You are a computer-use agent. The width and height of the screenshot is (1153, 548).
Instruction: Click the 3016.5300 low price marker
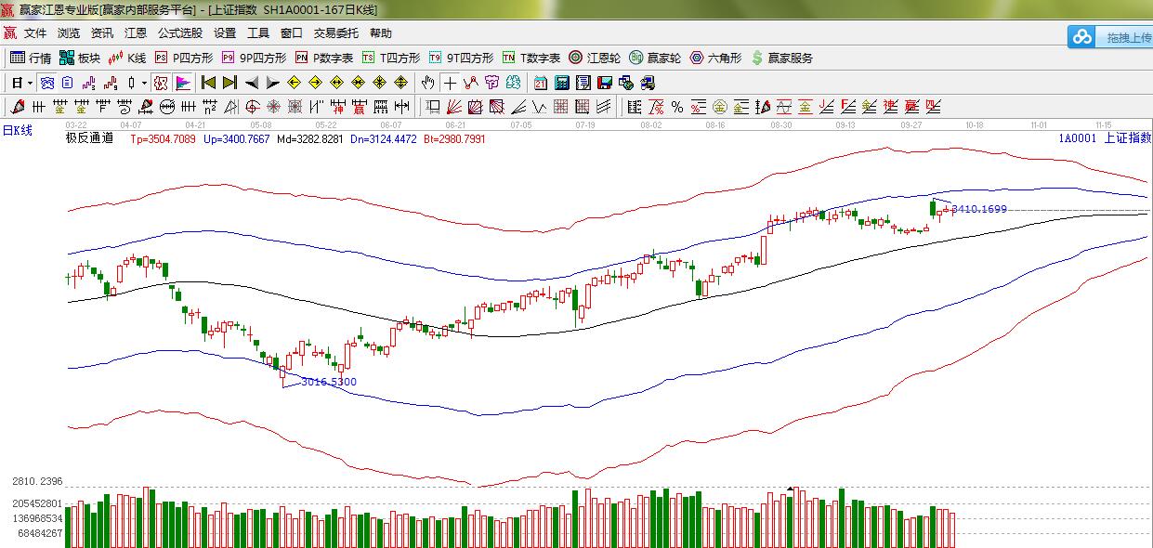(329, 382)
